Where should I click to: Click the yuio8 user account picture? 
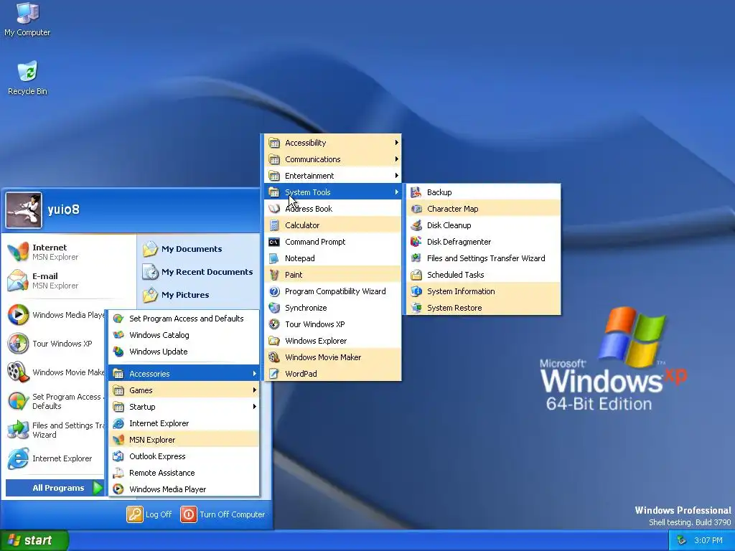coord(24,210)
